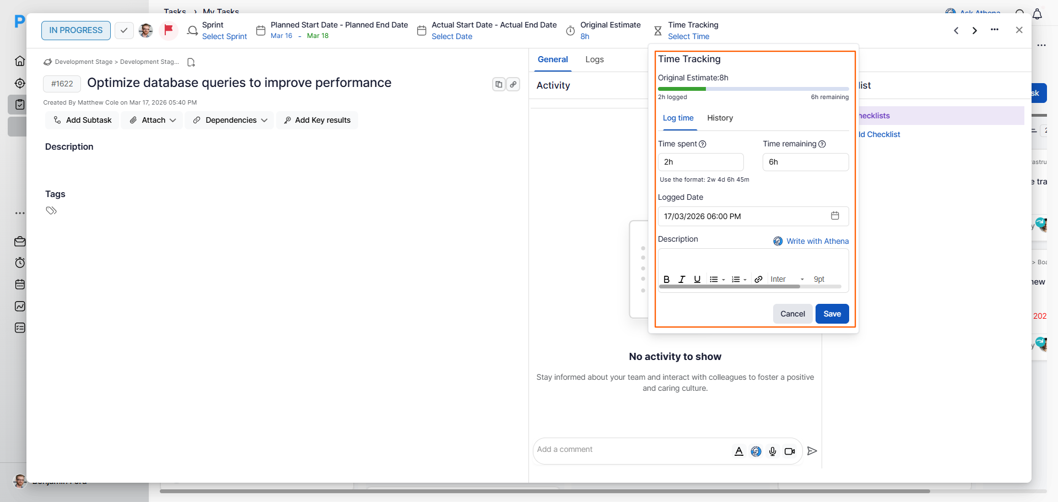Click the Write with Athena link
Viewport: 1058px width, 502px height.
(811, 241)
